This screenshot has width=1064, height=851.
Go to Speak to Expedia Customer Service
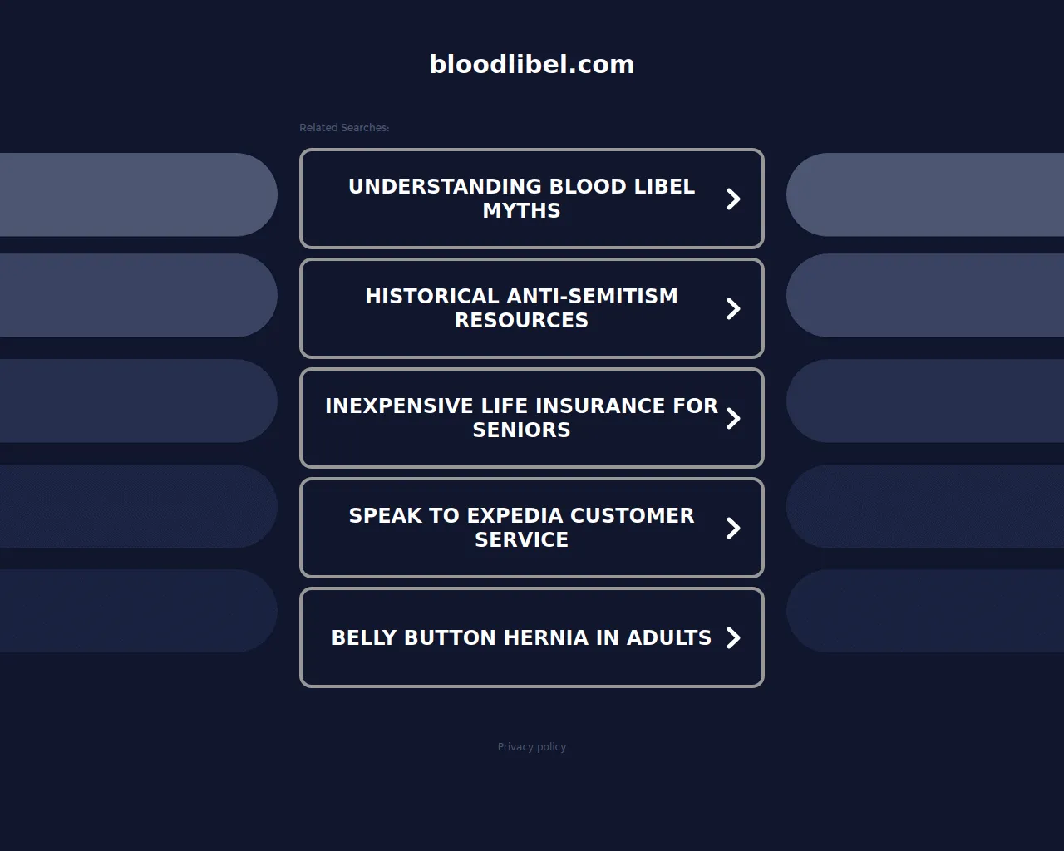tap(521, 528)
